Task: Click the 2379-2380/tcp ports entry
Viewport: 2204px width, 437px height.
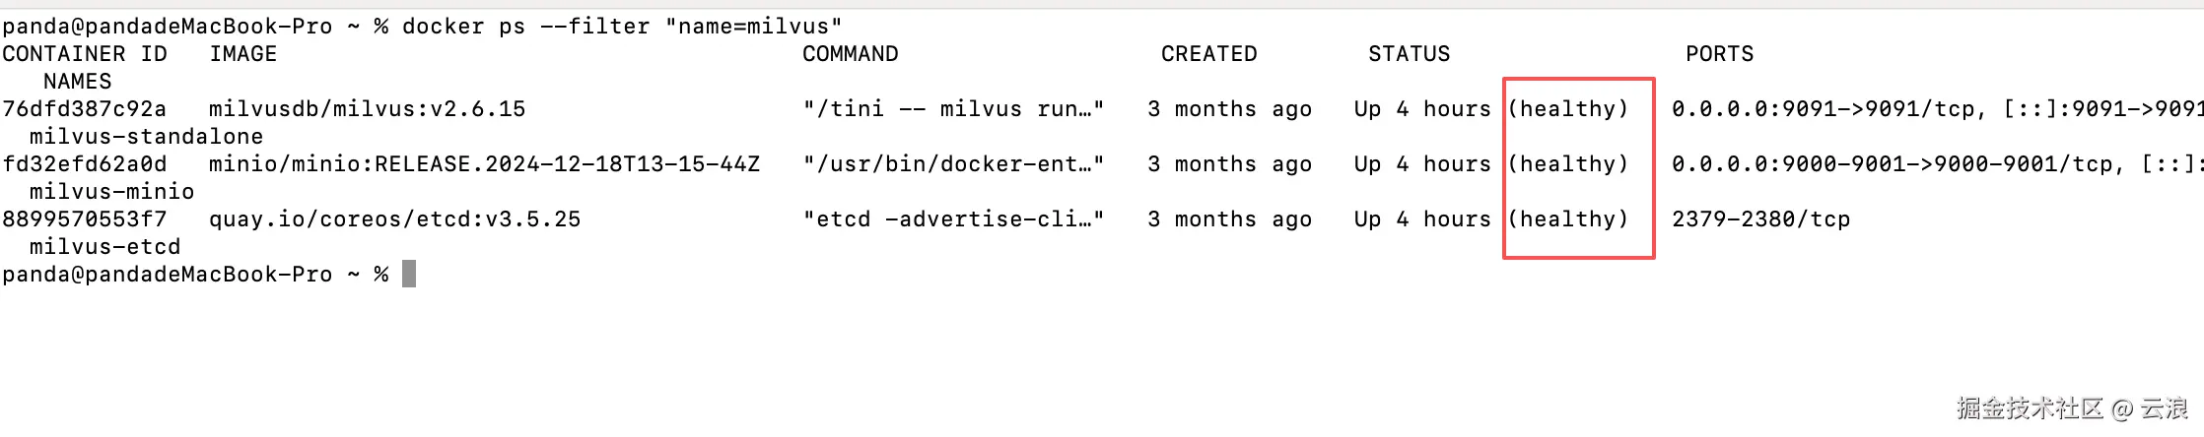Action: pyautogui.click(x=1760, y=219)
